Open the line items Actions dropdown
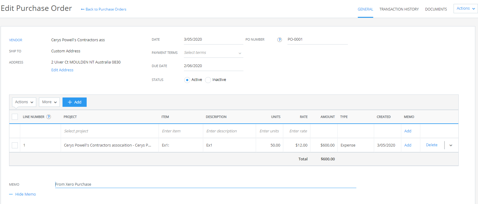This screenshot has width=478, height=204. (x=24, y=102)
